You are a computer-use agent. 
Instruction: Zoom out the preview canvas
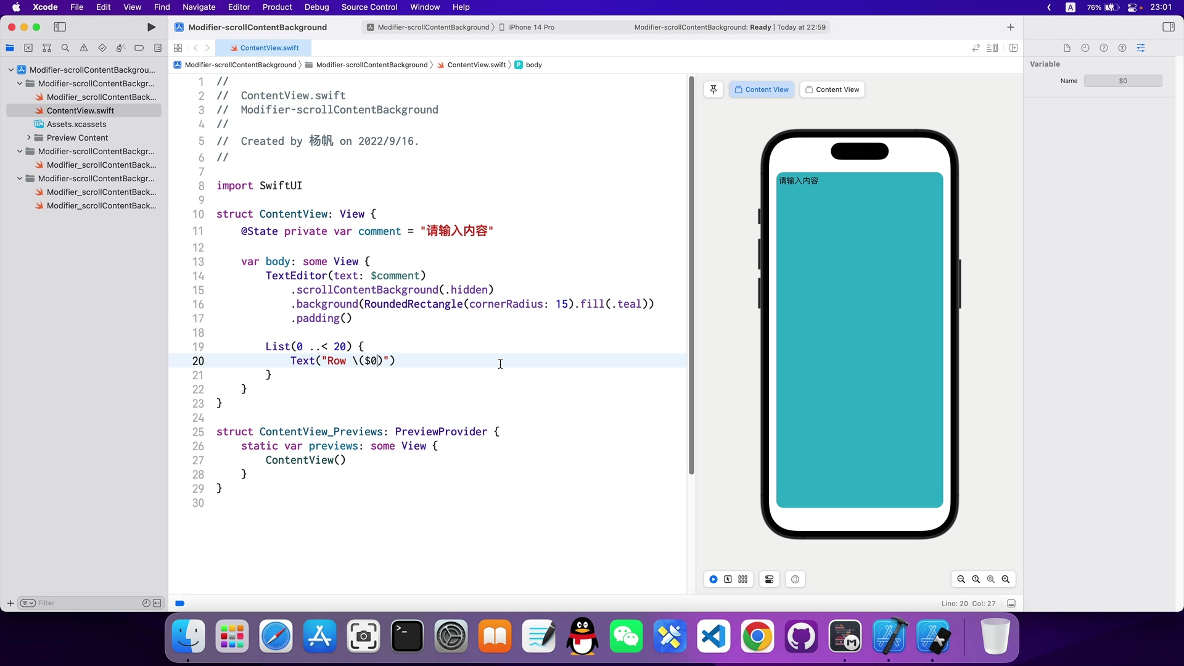coord(961,580)
